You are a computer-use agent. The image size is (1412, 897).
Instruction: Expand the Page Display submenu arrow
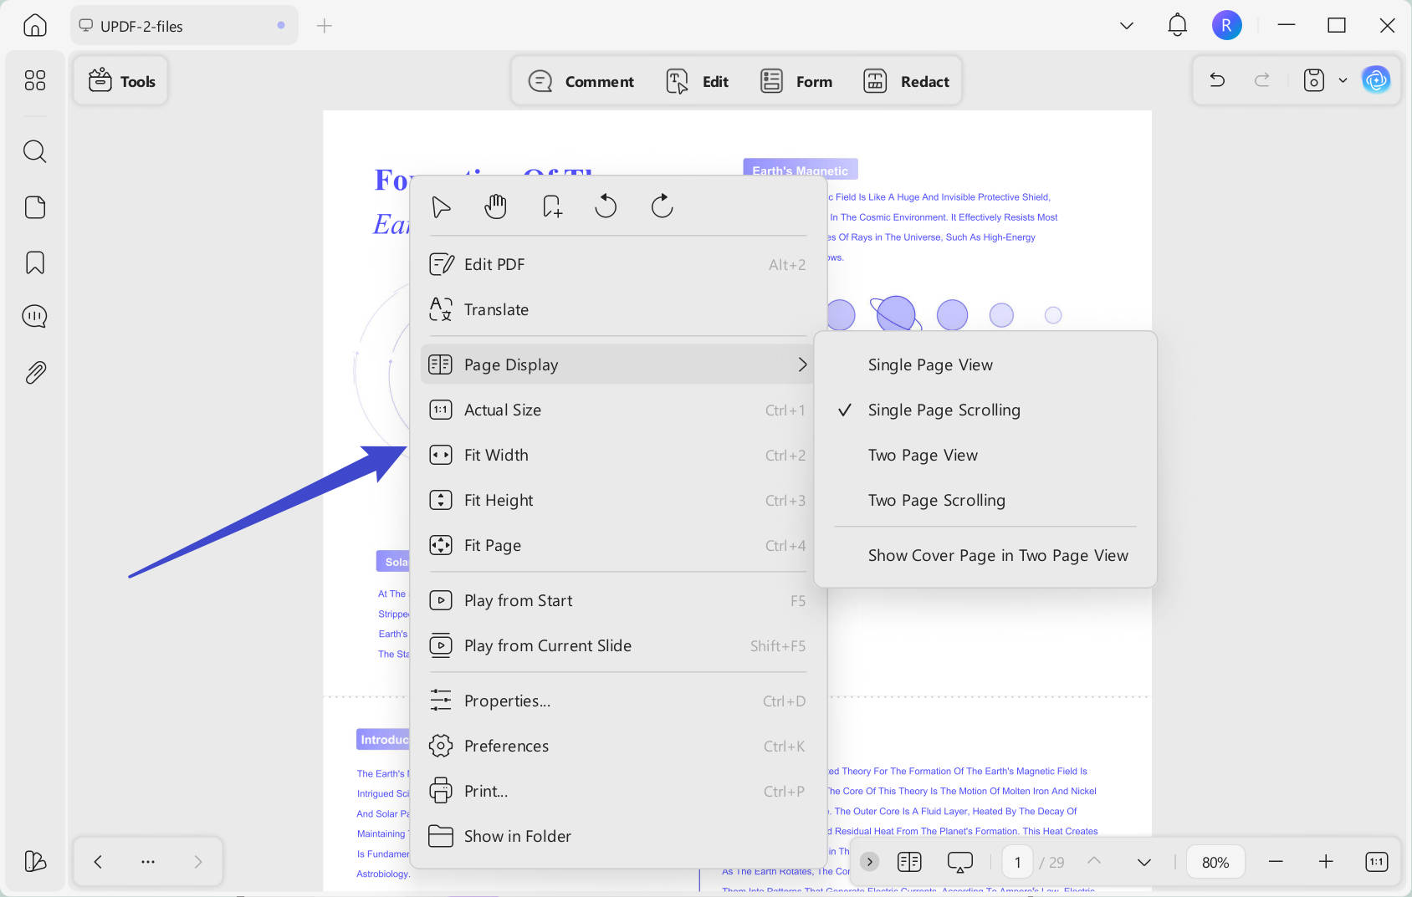click(802, 364)
